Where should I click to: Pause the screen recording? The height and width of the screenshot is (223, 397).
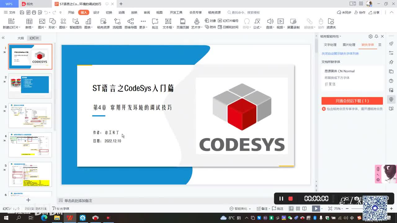pyautogui.click(x=281, y=199)
